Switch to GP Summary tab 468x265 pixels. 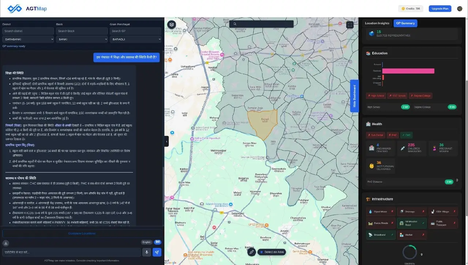[x=405, y=23]
